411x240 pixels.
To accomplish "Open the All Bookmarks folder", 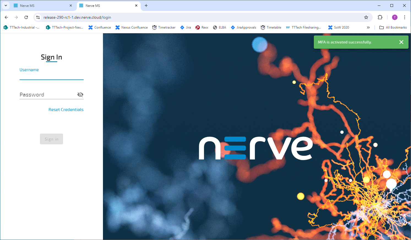I will pyautogui.click(x=393, y=27).
